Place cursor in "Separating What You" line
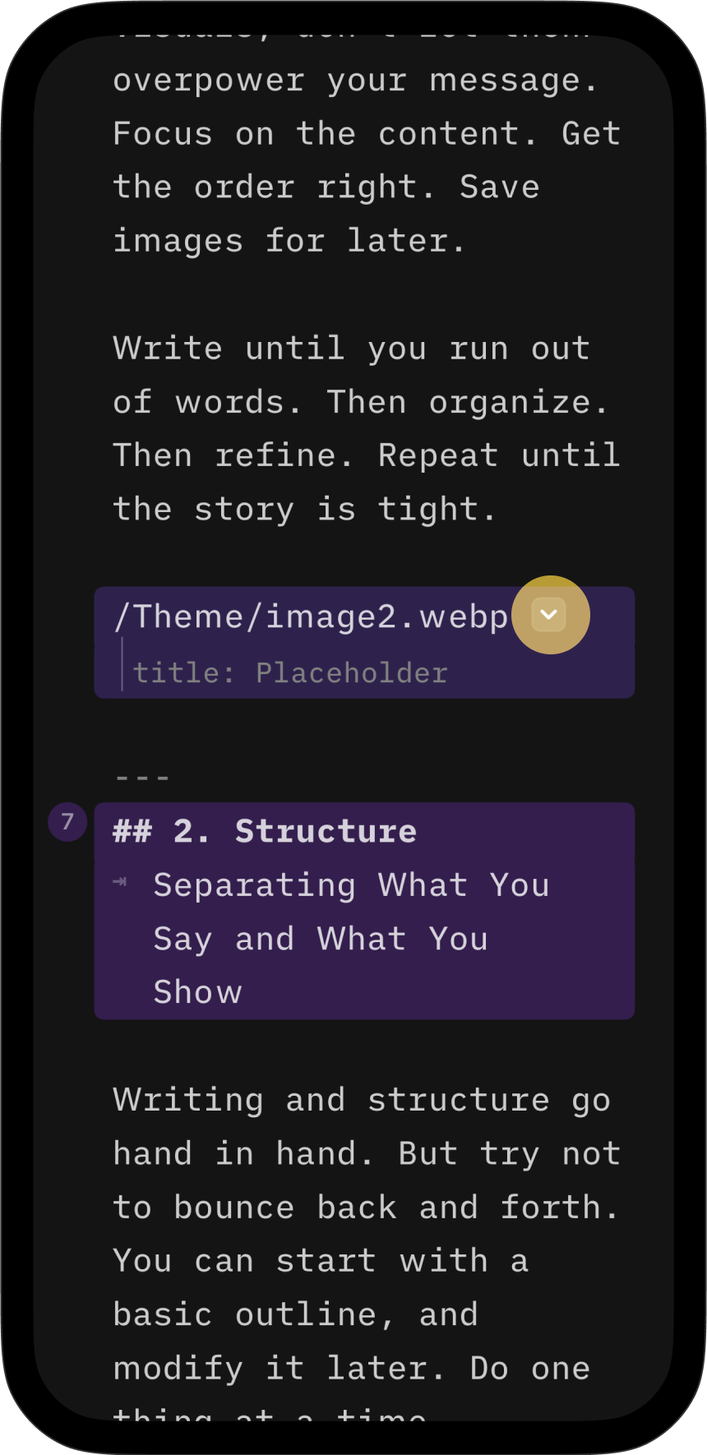The image size is (707, 1455). pyautogui.click(x=351, y=885)
